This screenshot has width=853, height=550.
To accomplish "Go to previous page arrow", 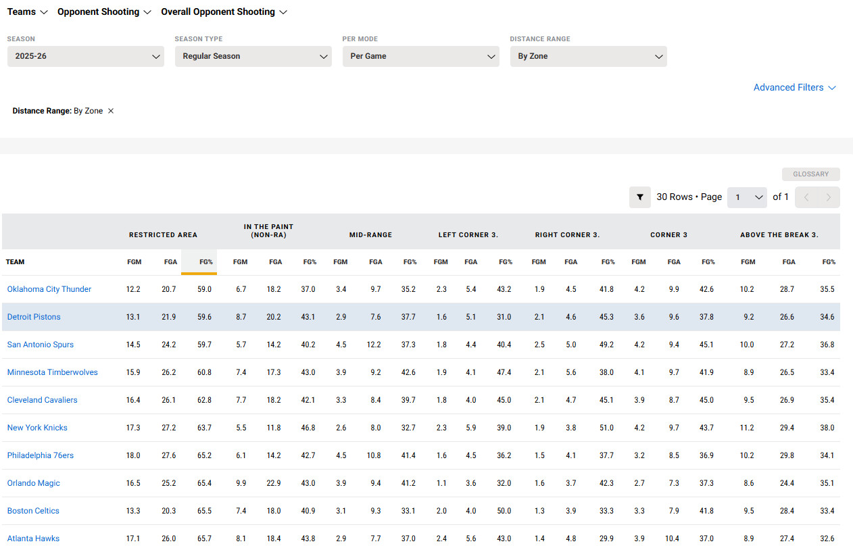I will 806,197.
